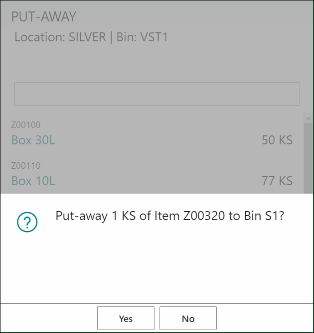Click the Bin: VST1 label

point(142,37)
